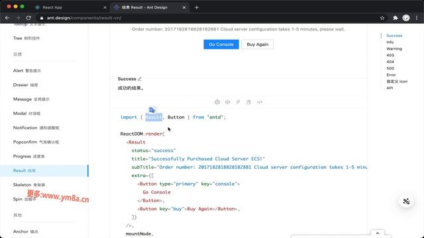Open a new browser tab
424x238 pixels.
coord(197,7)
